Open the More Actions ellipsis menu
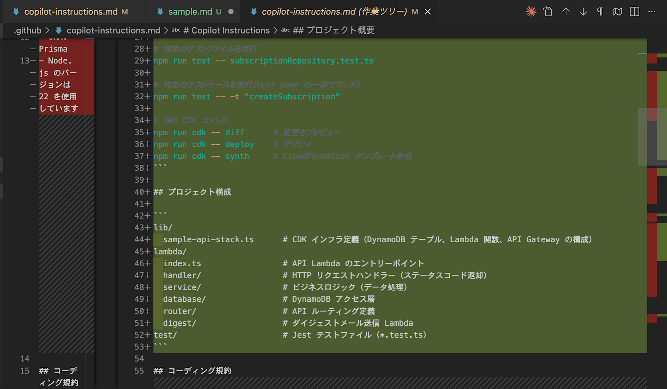 pyautogui.click(x=652, y=12)
